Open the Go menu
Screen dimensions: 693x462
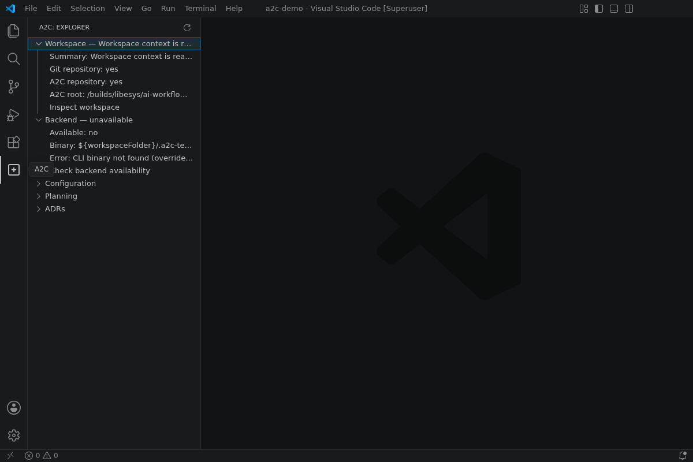coord(147,9)
